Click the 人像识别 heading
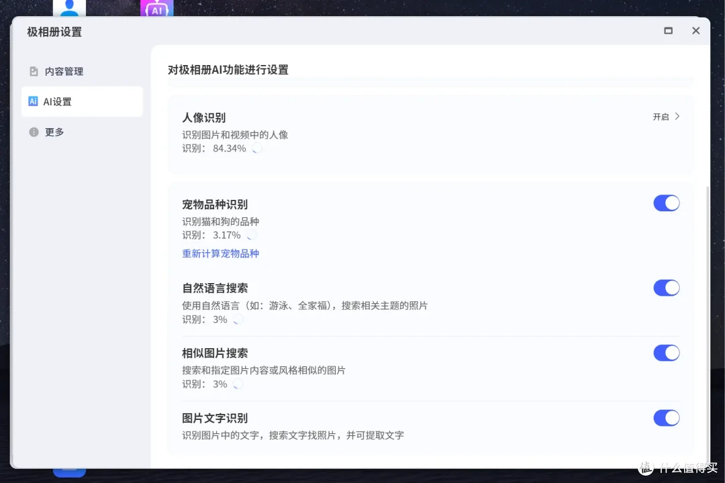The width and height of the screenshot is (725, 483). pos(204,117)
